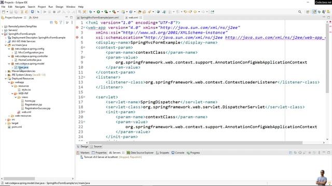Open the web-app_ schema URL link on line 4
Viewport: 332px width, 186px height.
(275, 38)
